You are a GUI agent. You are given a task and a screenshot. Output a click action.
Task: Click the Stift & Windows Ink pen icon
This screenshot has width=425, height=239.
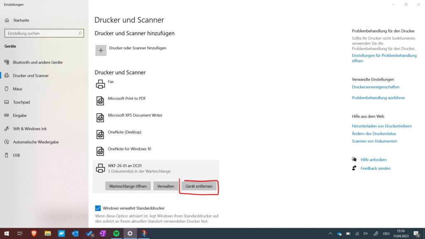(7, 129)
